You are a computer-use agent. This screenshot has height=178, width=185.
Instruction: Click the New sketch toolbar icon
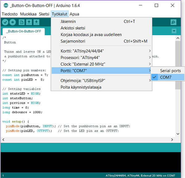[22, 22]
